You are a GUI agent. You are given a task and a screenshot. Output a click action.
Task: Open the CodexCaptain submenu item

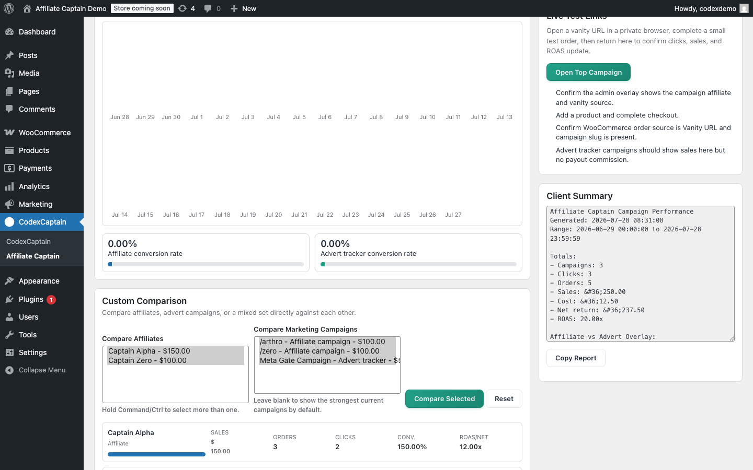point(28,242)
